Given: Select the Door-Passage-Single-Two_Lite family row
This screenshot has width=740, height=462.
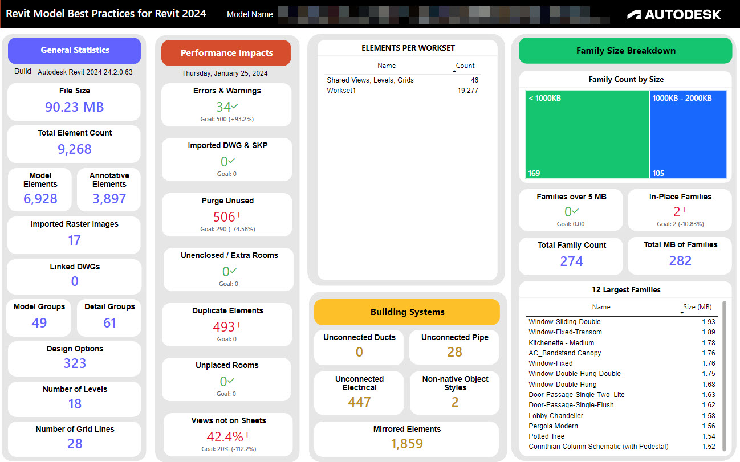Looking at the screenshot, I should [x=621, y=395].
